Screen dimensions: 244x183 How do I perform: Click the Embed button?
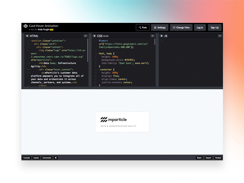[218, 158]
